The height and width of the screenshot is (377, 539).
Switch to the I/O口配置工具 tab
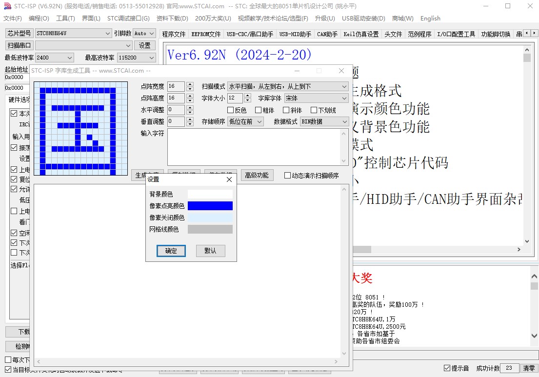[456, 34]
